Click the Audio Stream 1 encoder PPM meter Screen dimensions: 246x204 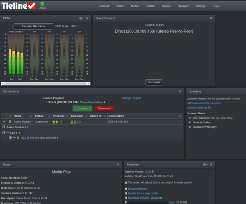point(12,54)
